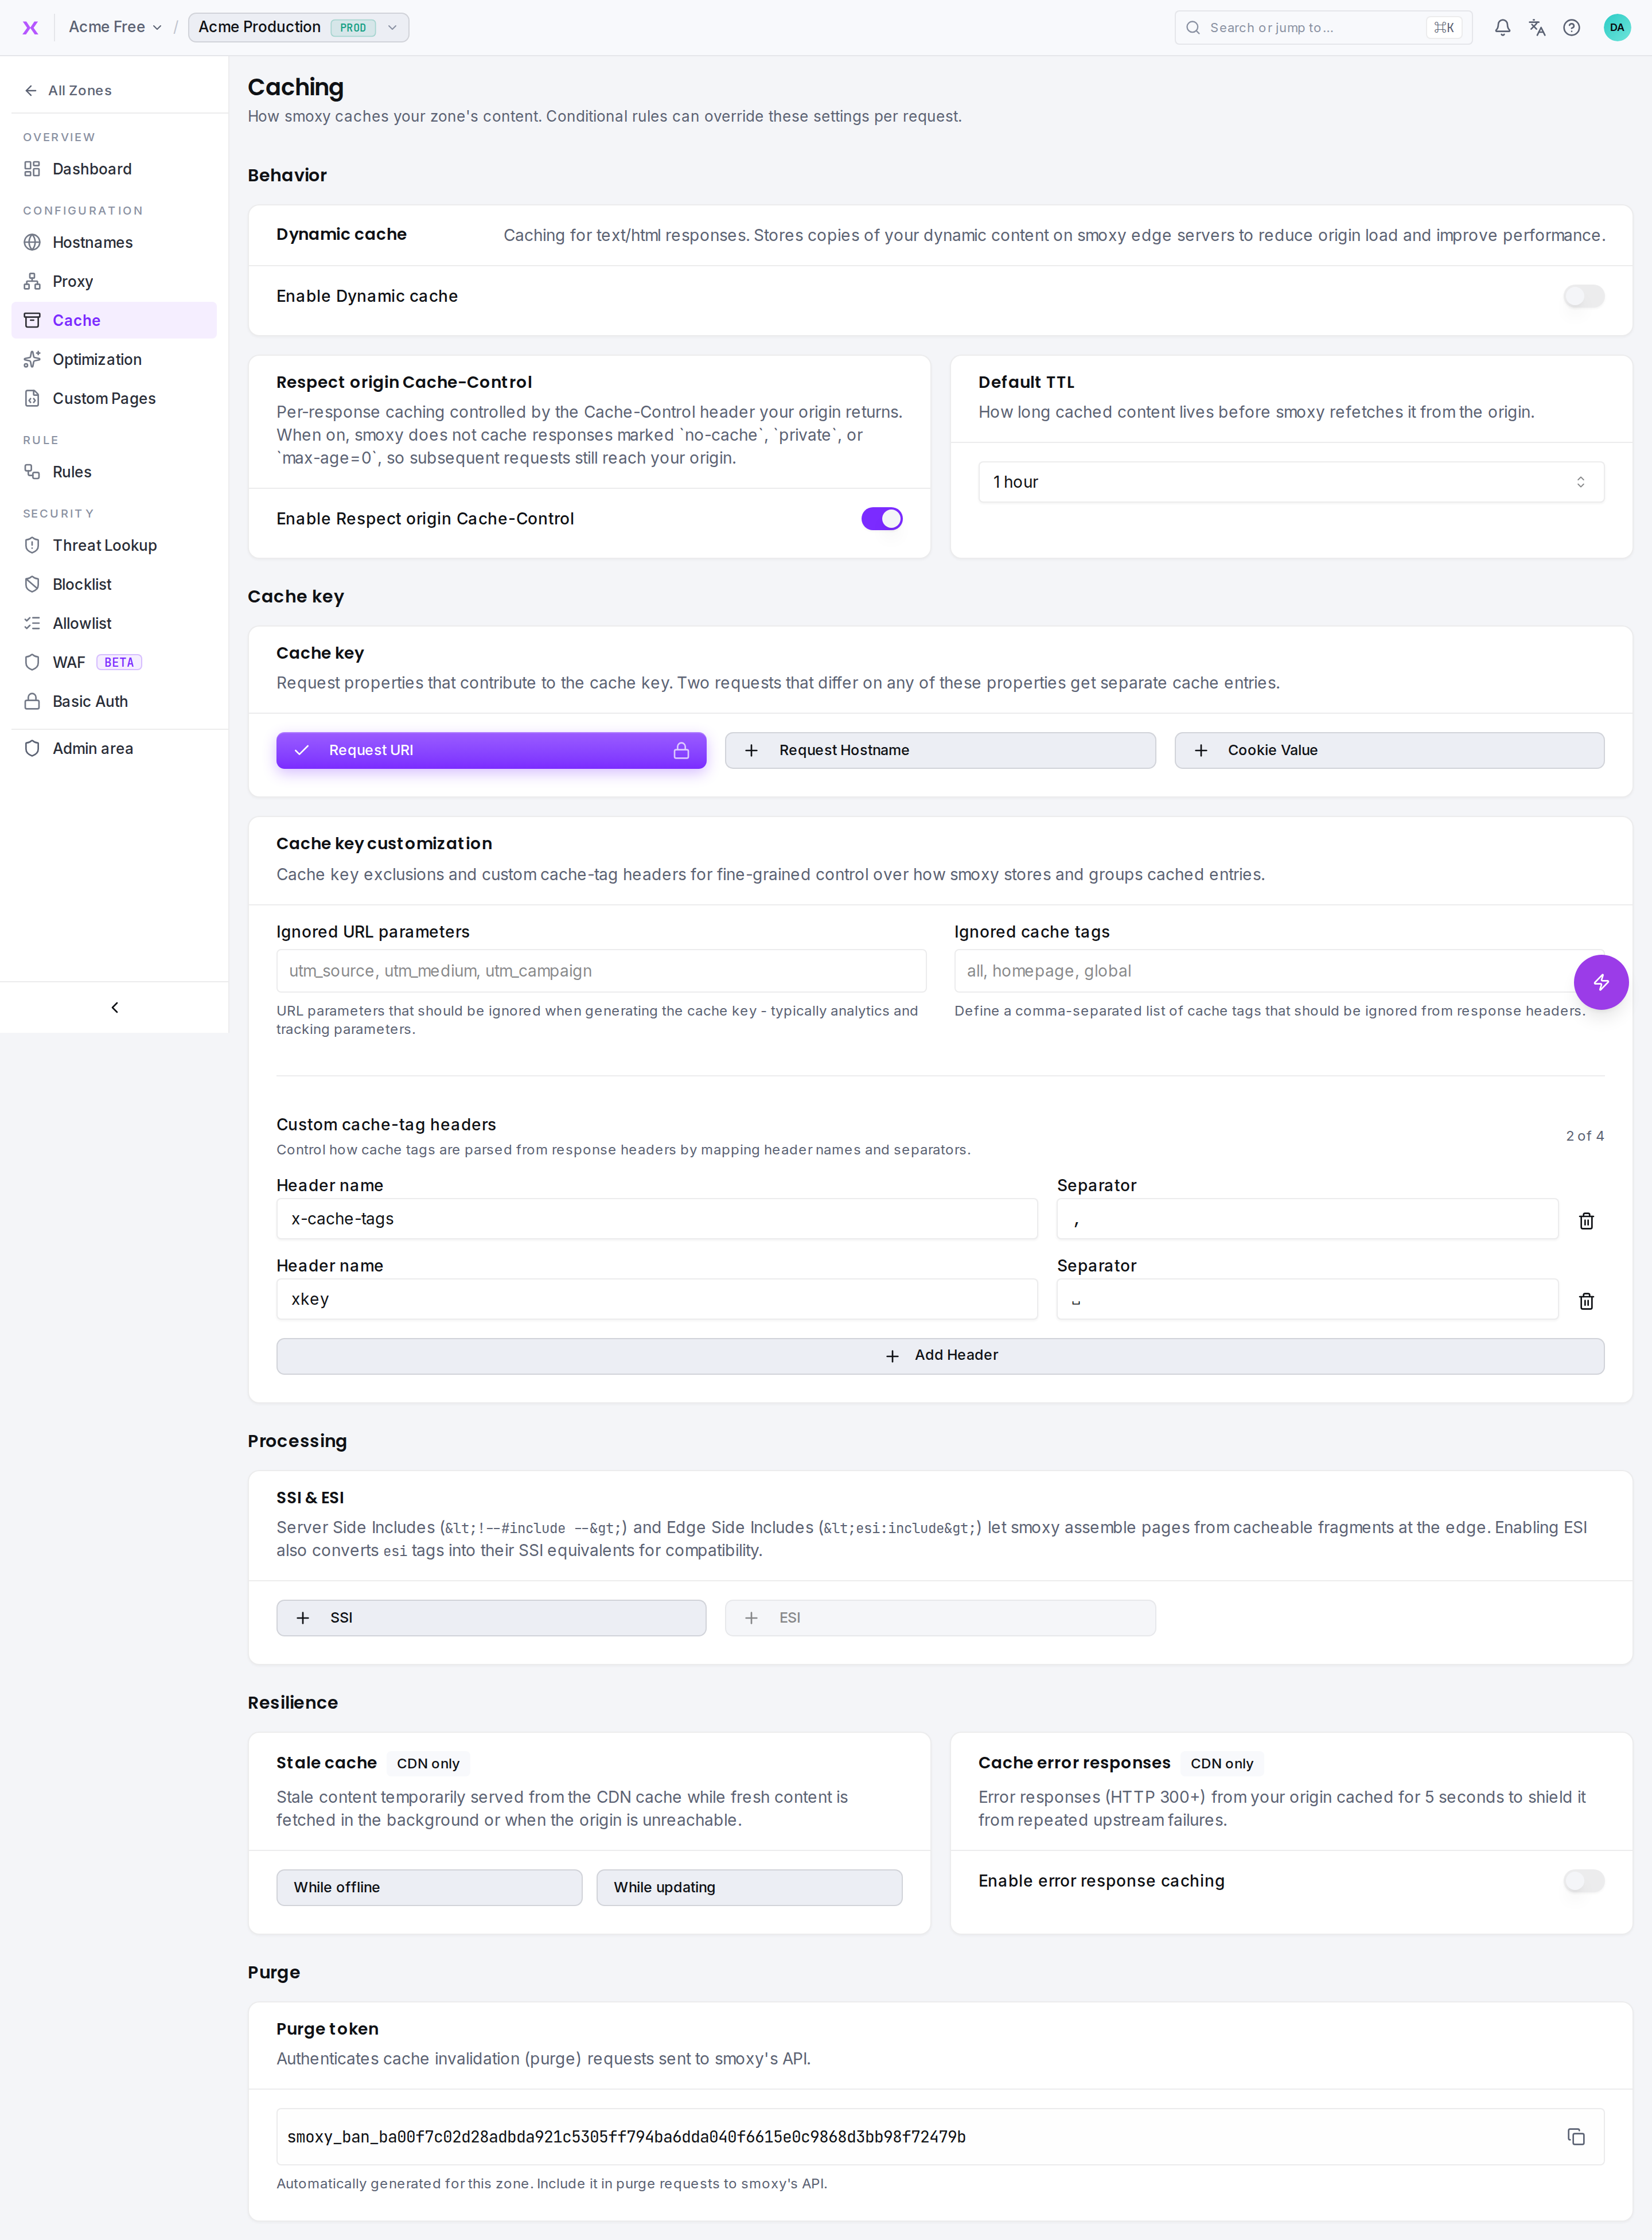Click the Threat Lookup shield icon
Viewport: 1652px width, 2240px height.
coord(32,545)
